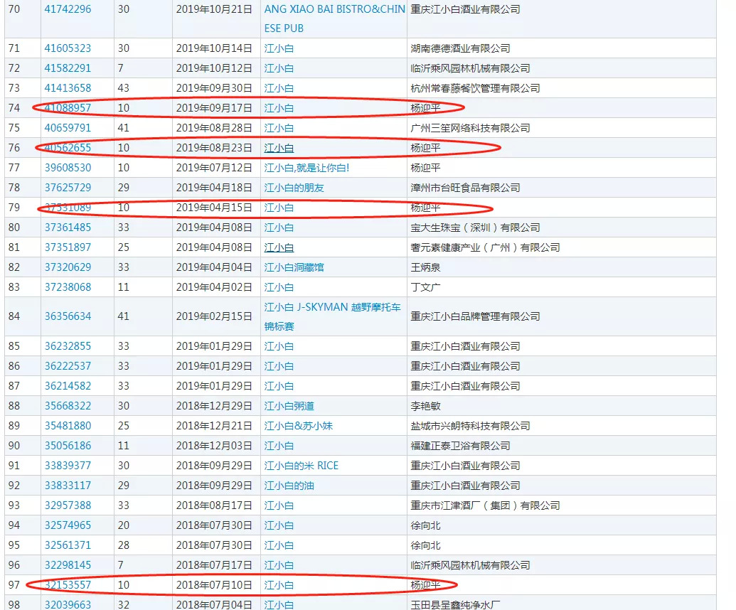Open application number 32039663

point(68,604)
